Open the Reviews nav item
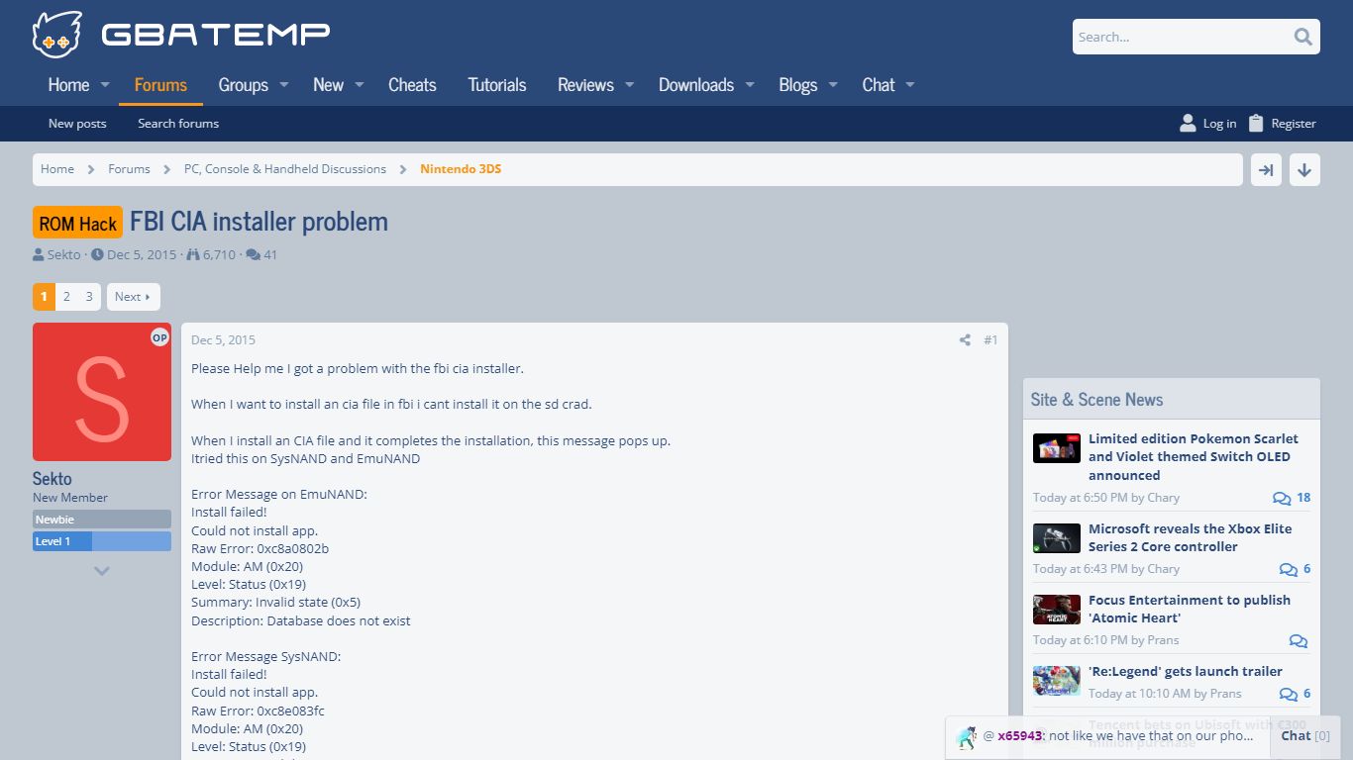The width and height of the screenshot is (1353, 760). (585, 85)
